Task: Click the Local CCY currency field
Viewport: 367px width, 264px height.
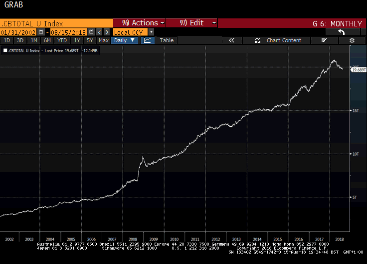Action: (130, 32)
